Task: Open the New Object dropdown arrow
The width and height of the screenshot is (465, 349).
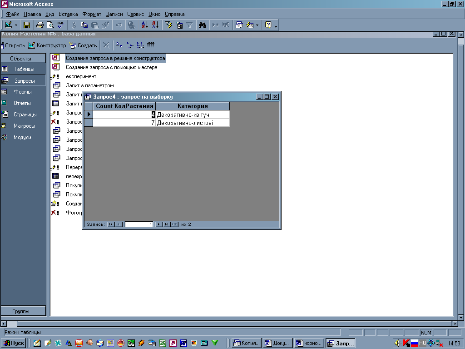Action: coord(257,25)
